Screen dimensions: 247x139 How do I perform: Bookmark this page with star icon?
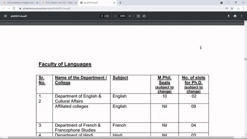[x=232, y=8]
